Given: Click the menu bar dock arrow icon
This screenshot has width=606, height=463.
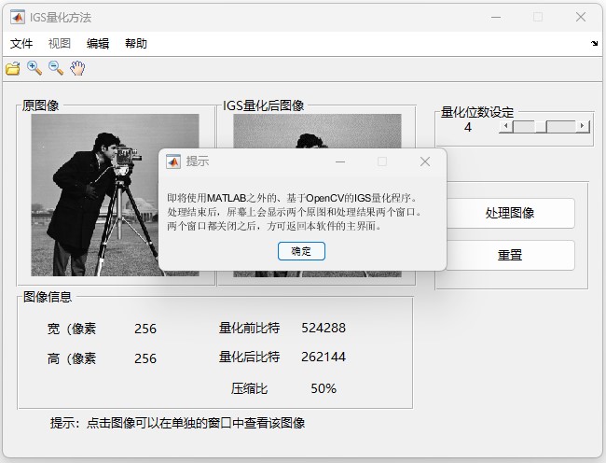Looking at the screenshot, I should point(595,43).
